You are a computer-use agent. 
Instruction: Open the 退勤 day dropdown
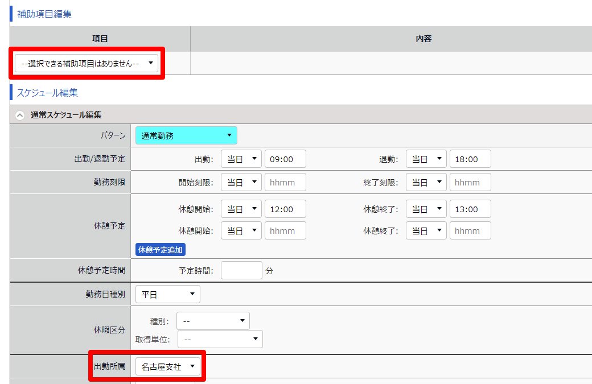pos(426,159)
